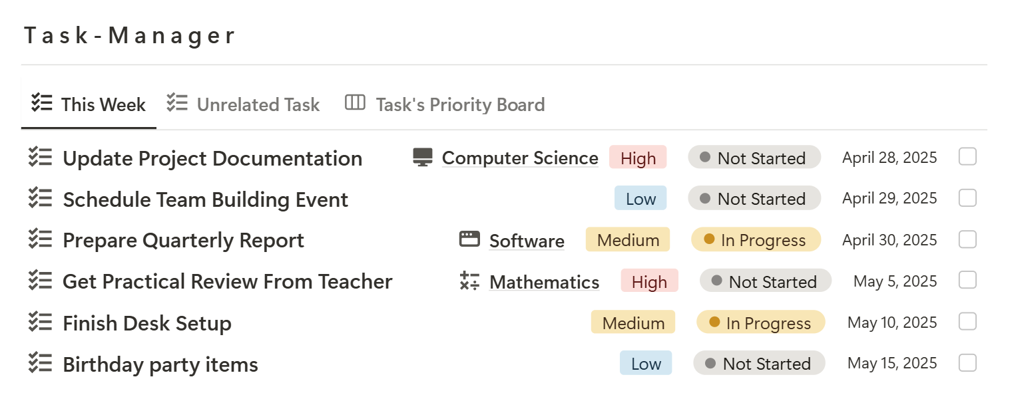Viewport: 1010px width, 393px height.
Task: Click the red High tag on Update Project Documentation
Action: 638,158
